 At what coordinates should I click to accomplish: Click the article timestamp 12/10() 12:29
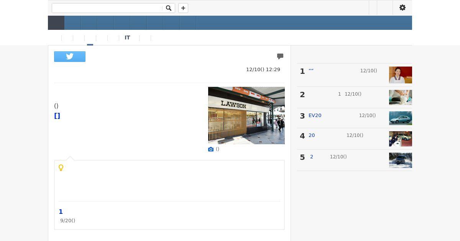[263, 70]
